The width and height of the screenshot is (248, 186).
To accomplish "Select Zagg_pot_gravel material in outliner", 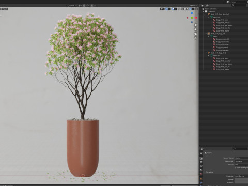I will point(222,48).
